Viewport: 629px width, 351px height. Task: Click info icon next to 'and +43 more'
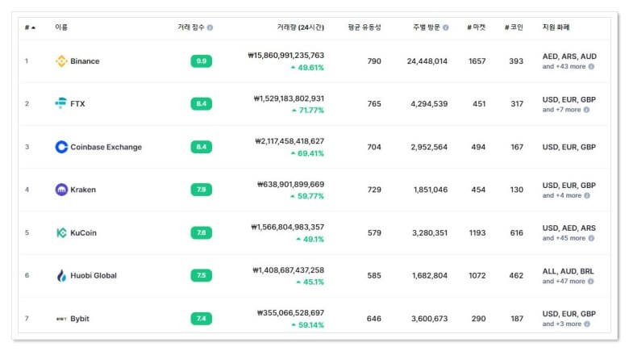click(591, 67)
